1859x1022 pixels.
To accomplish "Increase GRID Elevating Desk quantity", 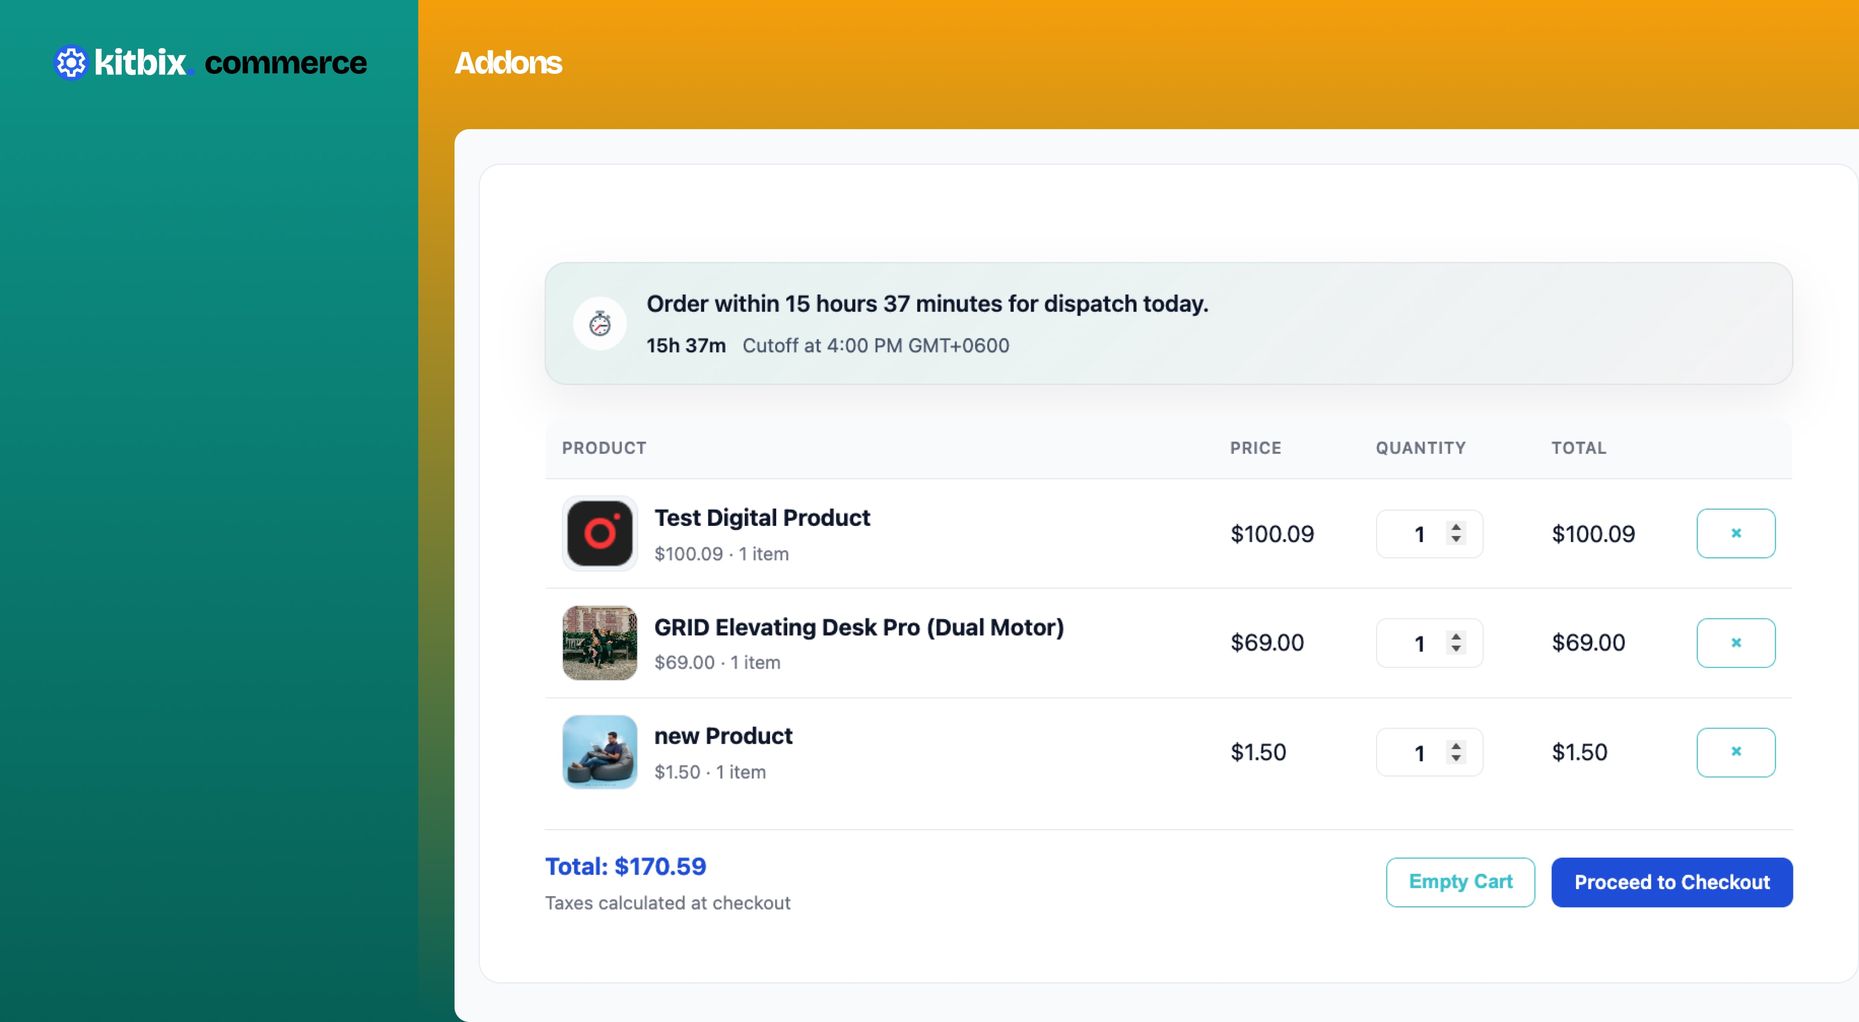I will (1457, 636).
